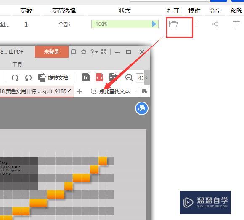The height and width of the screenshot is (220, 244).
Task: Open the tab list dropdown icon
Action: pos(145,91)
